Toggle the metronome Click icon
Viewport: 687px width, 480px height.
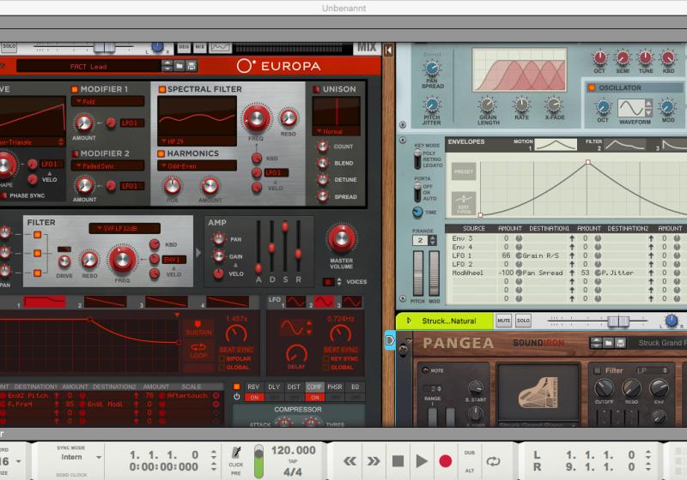click(236, 452)
